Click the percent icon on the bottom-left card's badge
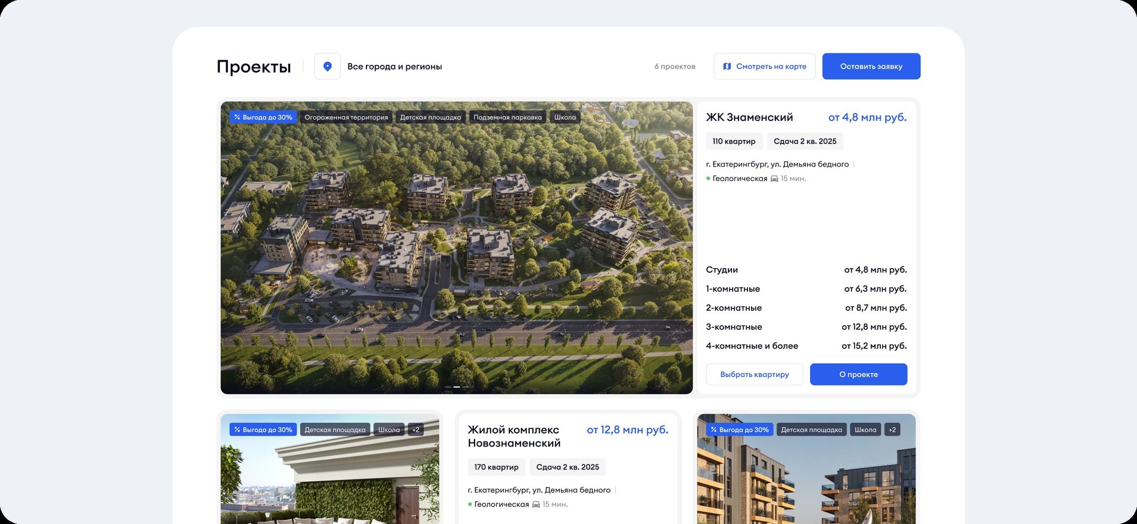Viewport: 1137px width, 524px height. [x=237, y=430]
